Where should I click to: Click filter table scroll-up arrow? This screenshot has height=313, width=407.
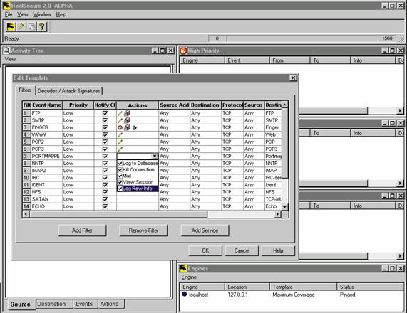pos(284,105)
